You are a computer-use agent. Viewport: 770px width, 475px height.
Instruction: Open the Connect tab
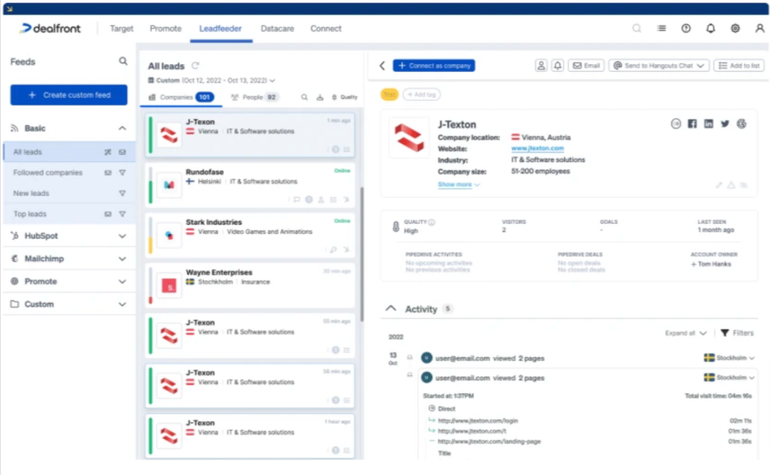(326, 28)
